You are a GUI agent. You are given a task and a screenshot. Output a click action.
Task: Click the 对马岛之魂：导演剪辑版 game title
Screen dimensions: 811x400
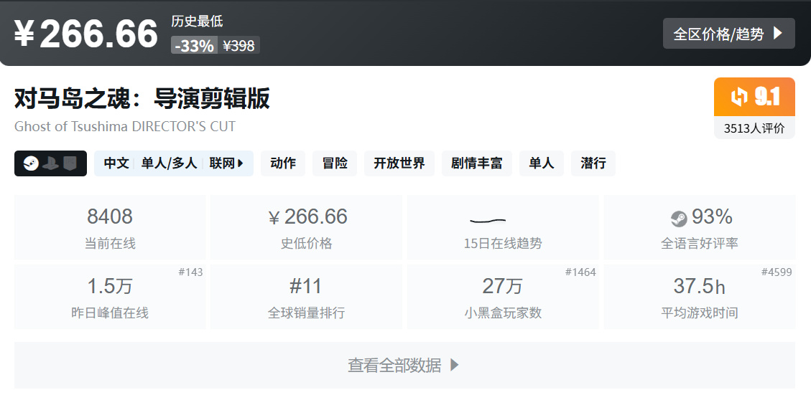click(x=142, y=99)
